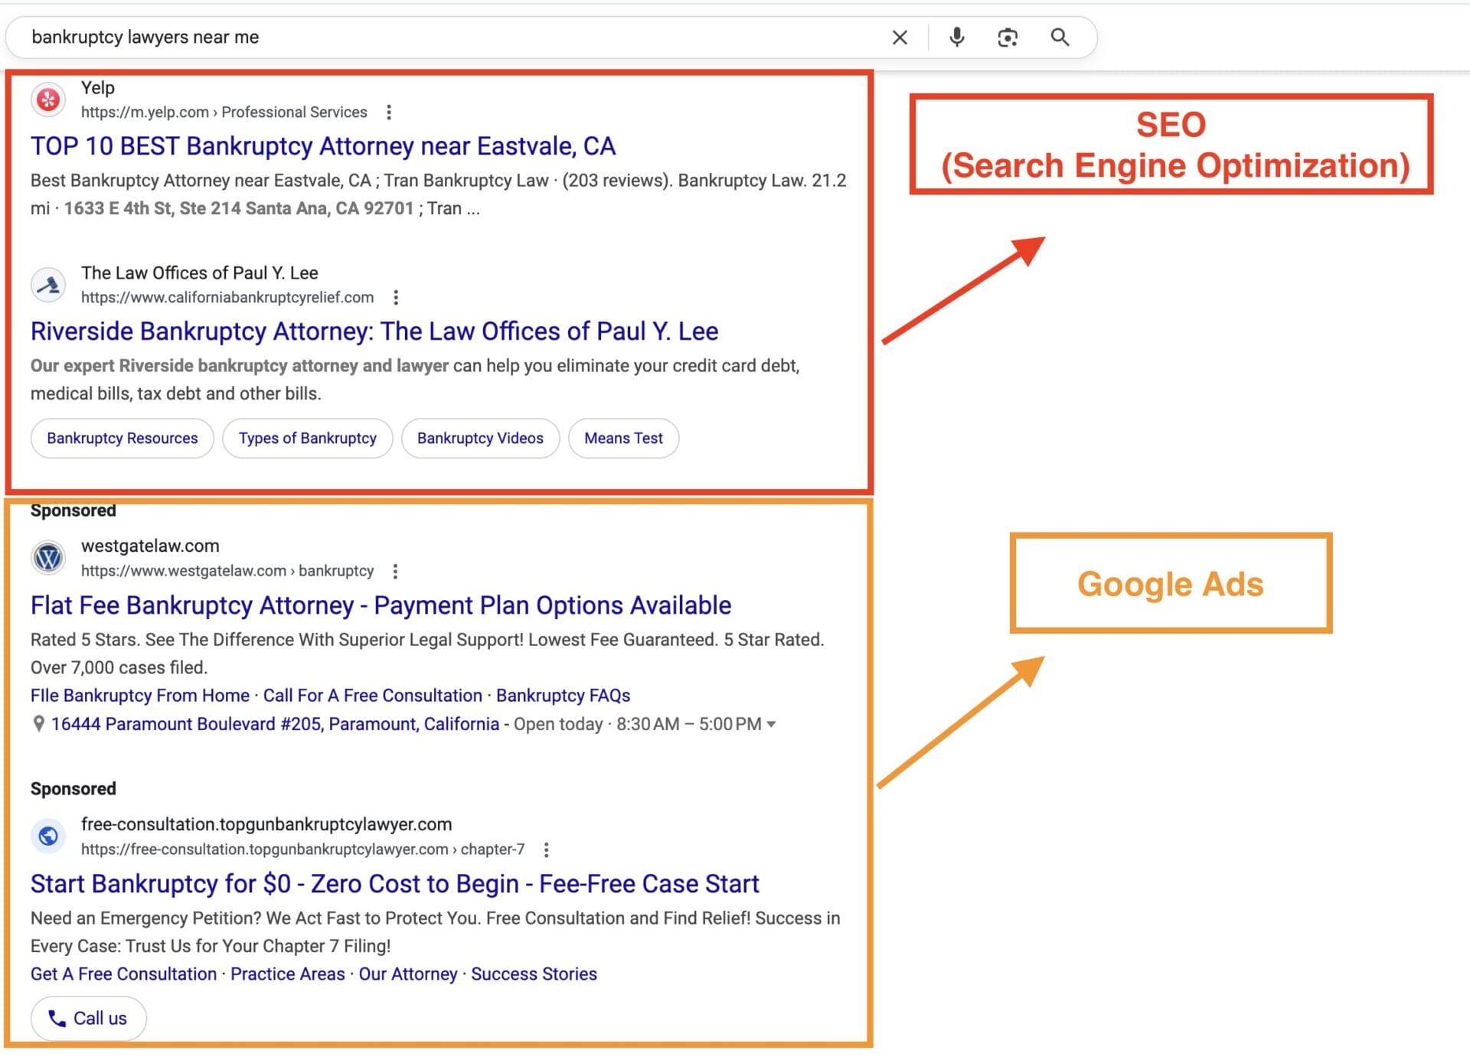Click the Riverside Bankruptcy Attorney result title
The height and width of the screenshot is (1060, 1470).
tap(374, 331)
